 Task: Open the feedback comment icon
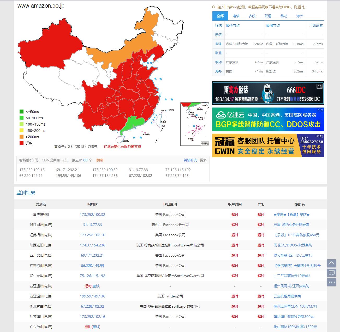331,273
